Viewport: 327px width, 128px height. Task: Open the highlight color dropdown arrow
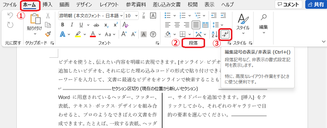[x=85, y=34]
